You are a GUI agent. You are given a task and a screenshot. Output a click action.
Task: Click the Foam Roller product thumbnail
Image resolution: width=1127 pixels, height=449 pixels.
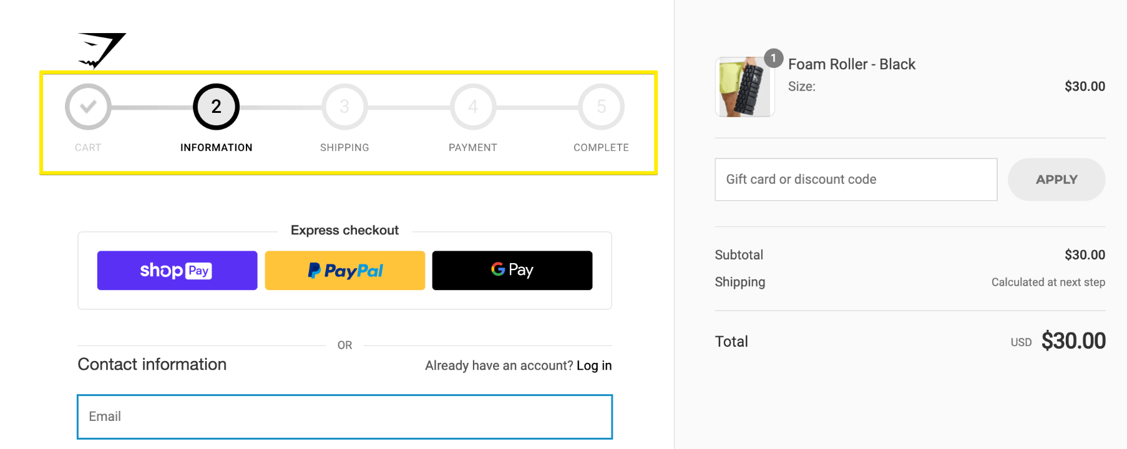745,87
